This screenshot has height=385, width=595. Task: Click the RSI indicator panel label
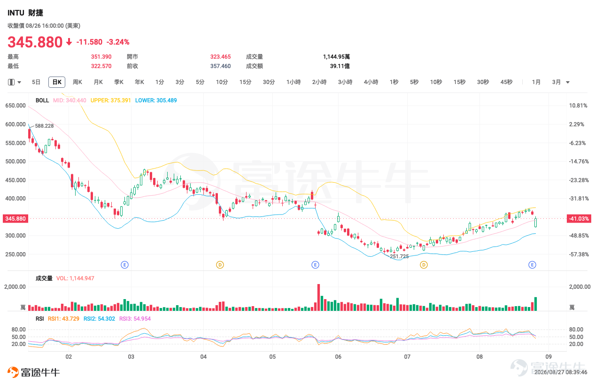tap(39, 318)
